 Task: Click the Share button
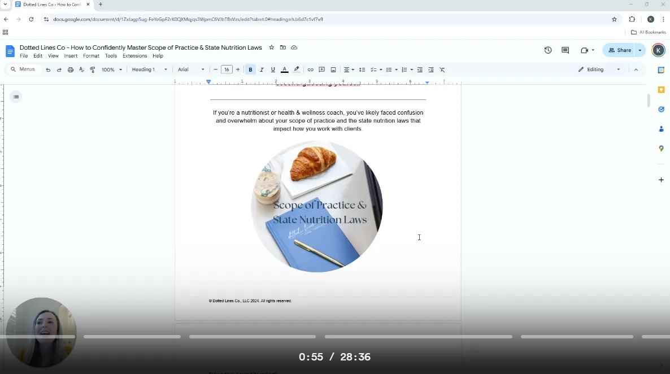(620, 50)
